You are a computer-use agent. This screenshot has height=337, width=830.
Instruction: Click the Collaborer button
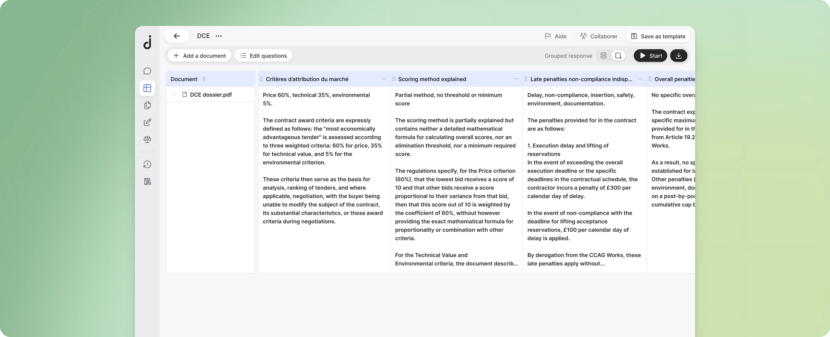(599, 36)
